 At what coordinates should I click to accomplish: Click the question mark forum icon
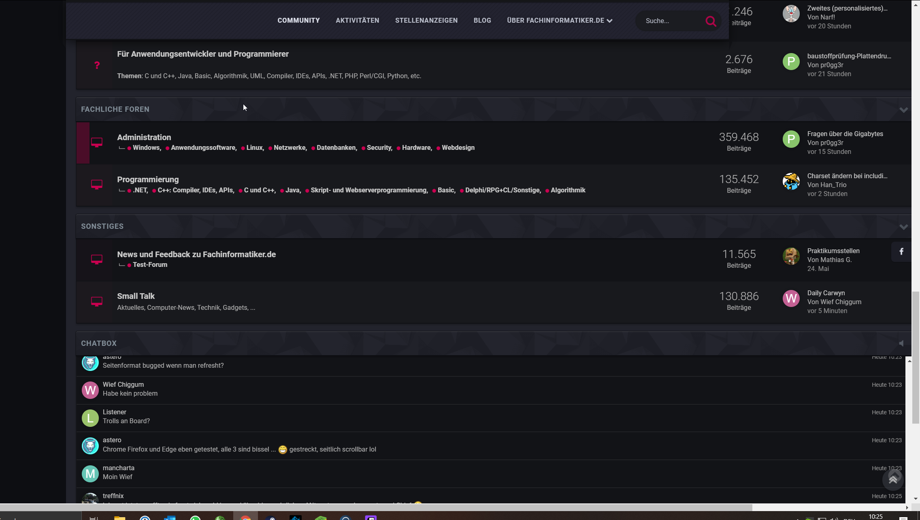coord(97,65)
